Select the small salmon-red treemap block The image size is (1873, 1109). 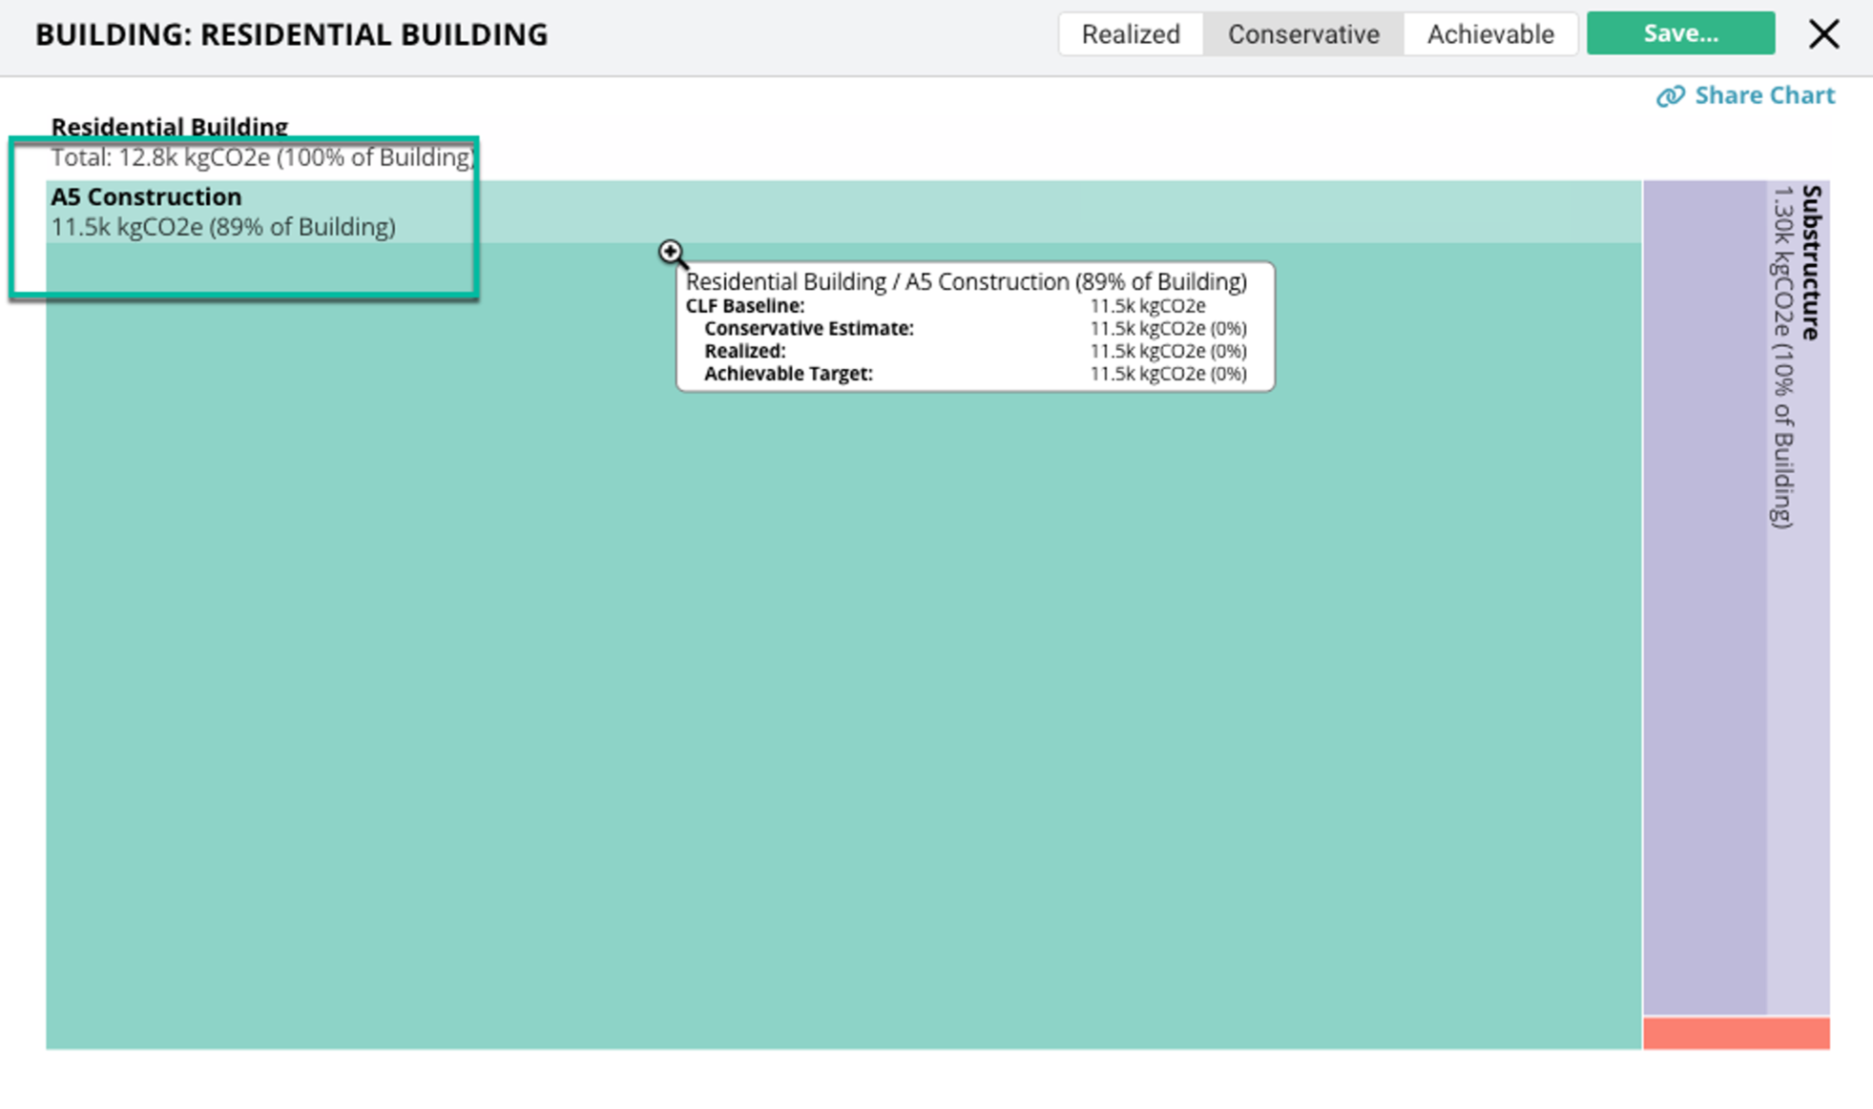pyautogui.click(x=1736, y=1034)
